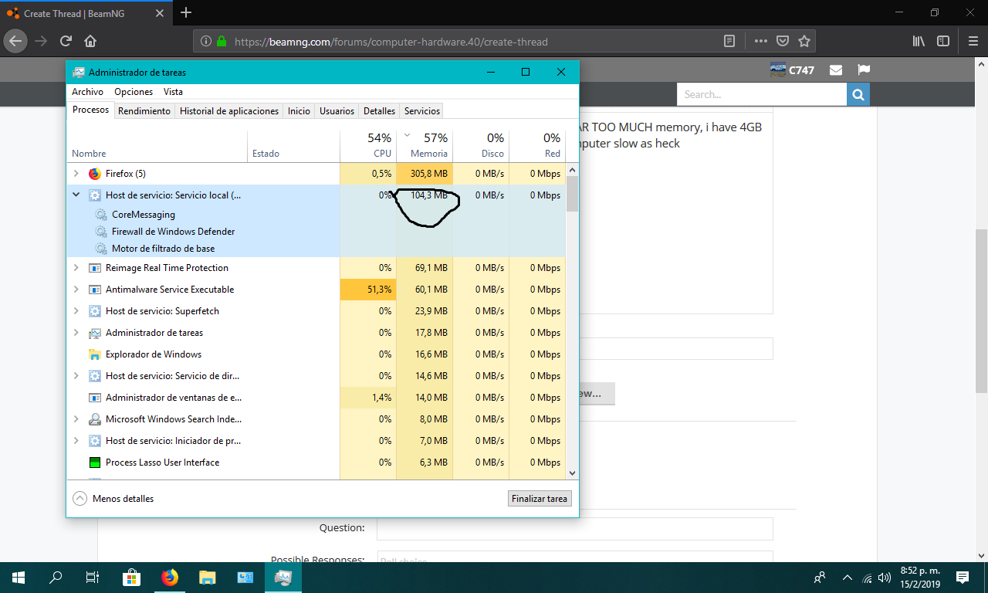988x593 pixels.
Task: Switch to the Inicio tab
Action: 299,111
